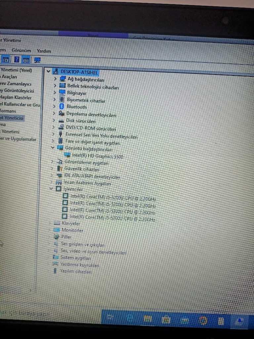254x339 pixels.
Task: Click the IDE ATA/ATAPI denetleyiciler icon
Action: [x=59, y=175]
